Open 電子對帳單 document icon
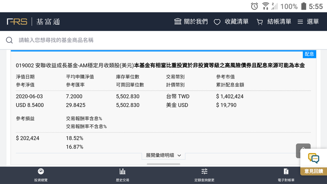The height and width of the screenshot is (184, 327). tap(286, 171)
